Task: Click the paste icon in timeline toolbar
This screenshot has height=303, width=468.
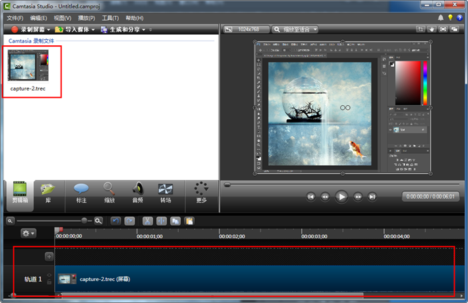Action: (189, 220)
